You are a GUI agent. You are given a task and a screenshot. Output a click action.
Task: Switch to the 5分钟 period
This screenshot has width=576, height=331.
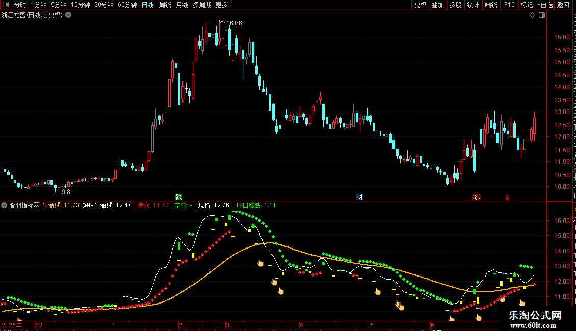coord(59,5)
